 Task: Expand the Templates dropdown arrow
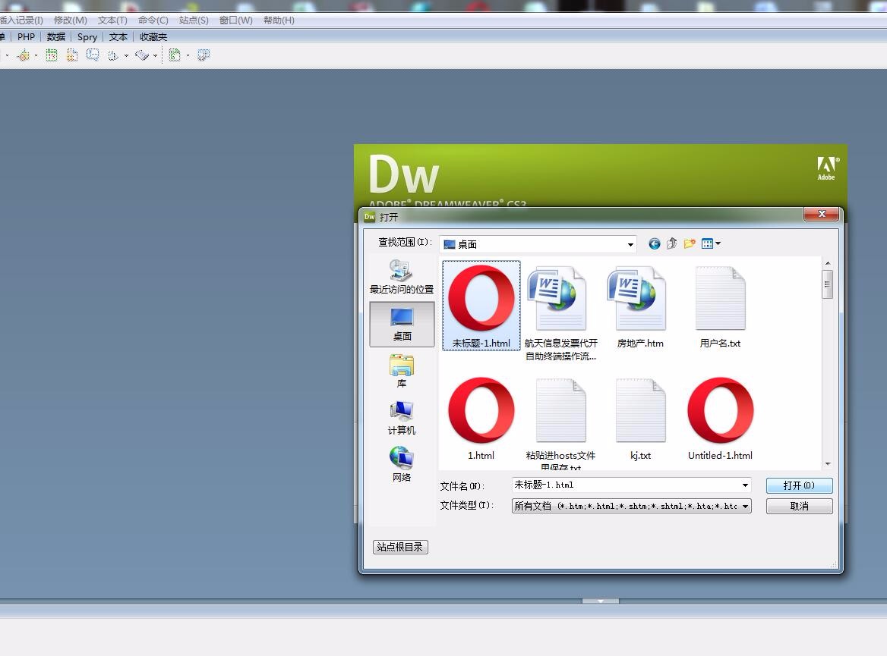(x=188, y=55)
